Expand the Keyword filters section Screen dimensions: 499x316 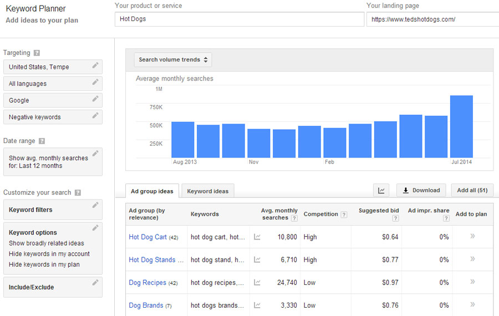[x=53, y=210]
